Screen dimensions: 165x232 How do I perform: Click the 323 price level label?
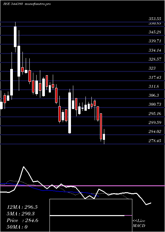coord(152,68)
